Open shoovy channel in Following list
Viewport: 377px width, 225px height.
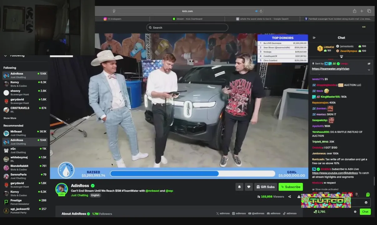[25, 92]
